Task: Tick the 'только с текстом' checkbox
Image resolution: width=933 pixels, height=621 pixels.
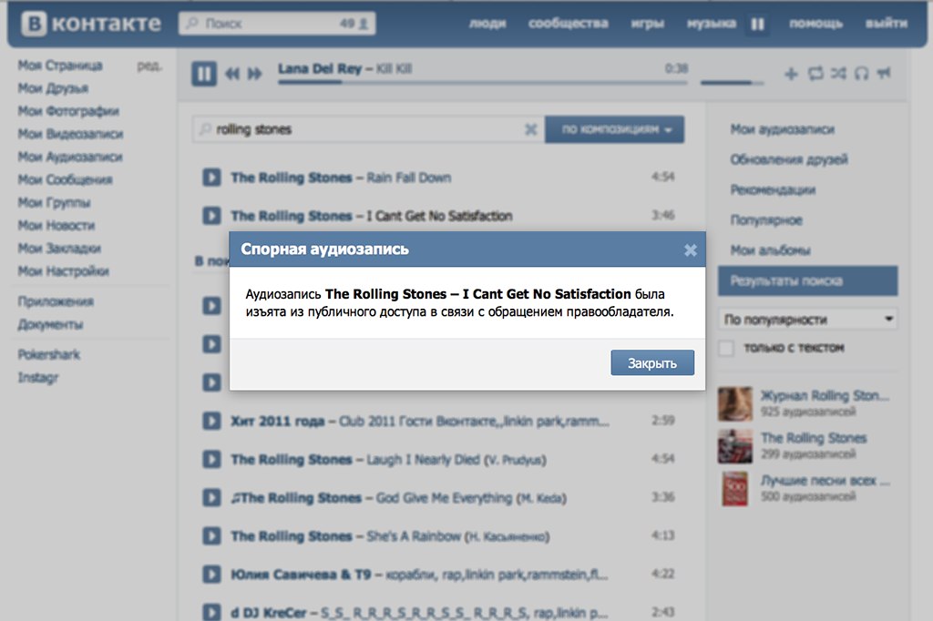Action: (x=726, y=348)
